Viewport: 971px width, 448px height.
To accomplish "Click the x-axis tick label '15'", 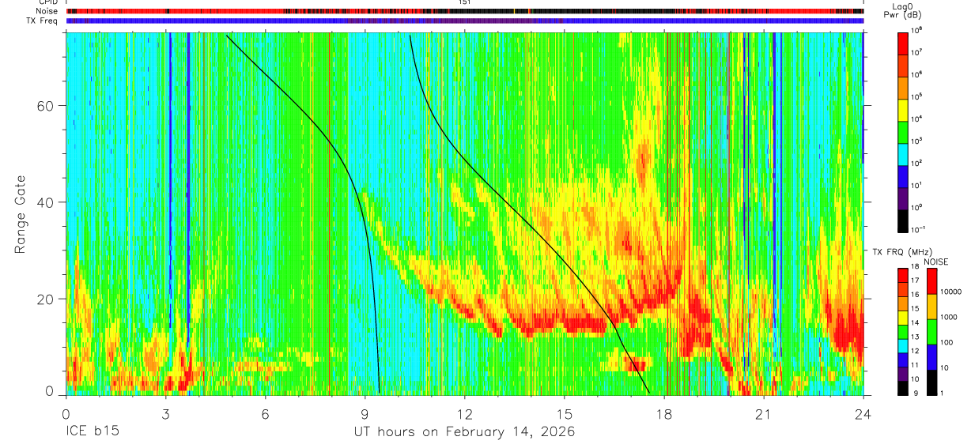I will click(564, 412).
